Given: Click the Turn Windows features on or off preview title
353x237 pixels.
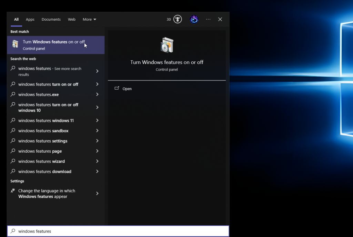Looking at the screenshot, I should coord(167,62).
